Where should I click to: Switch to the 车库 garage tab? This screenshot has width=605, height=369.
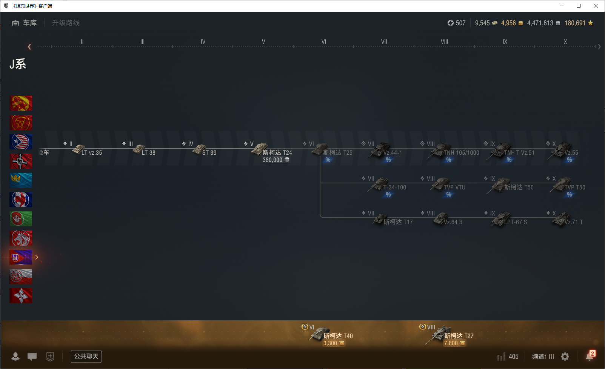click(24, 23)
